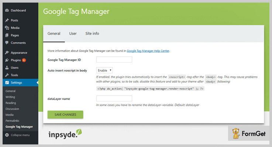Click the inpsyde logo
The width and height of the screenshot is (272, 147).
(x=65, y=134)
